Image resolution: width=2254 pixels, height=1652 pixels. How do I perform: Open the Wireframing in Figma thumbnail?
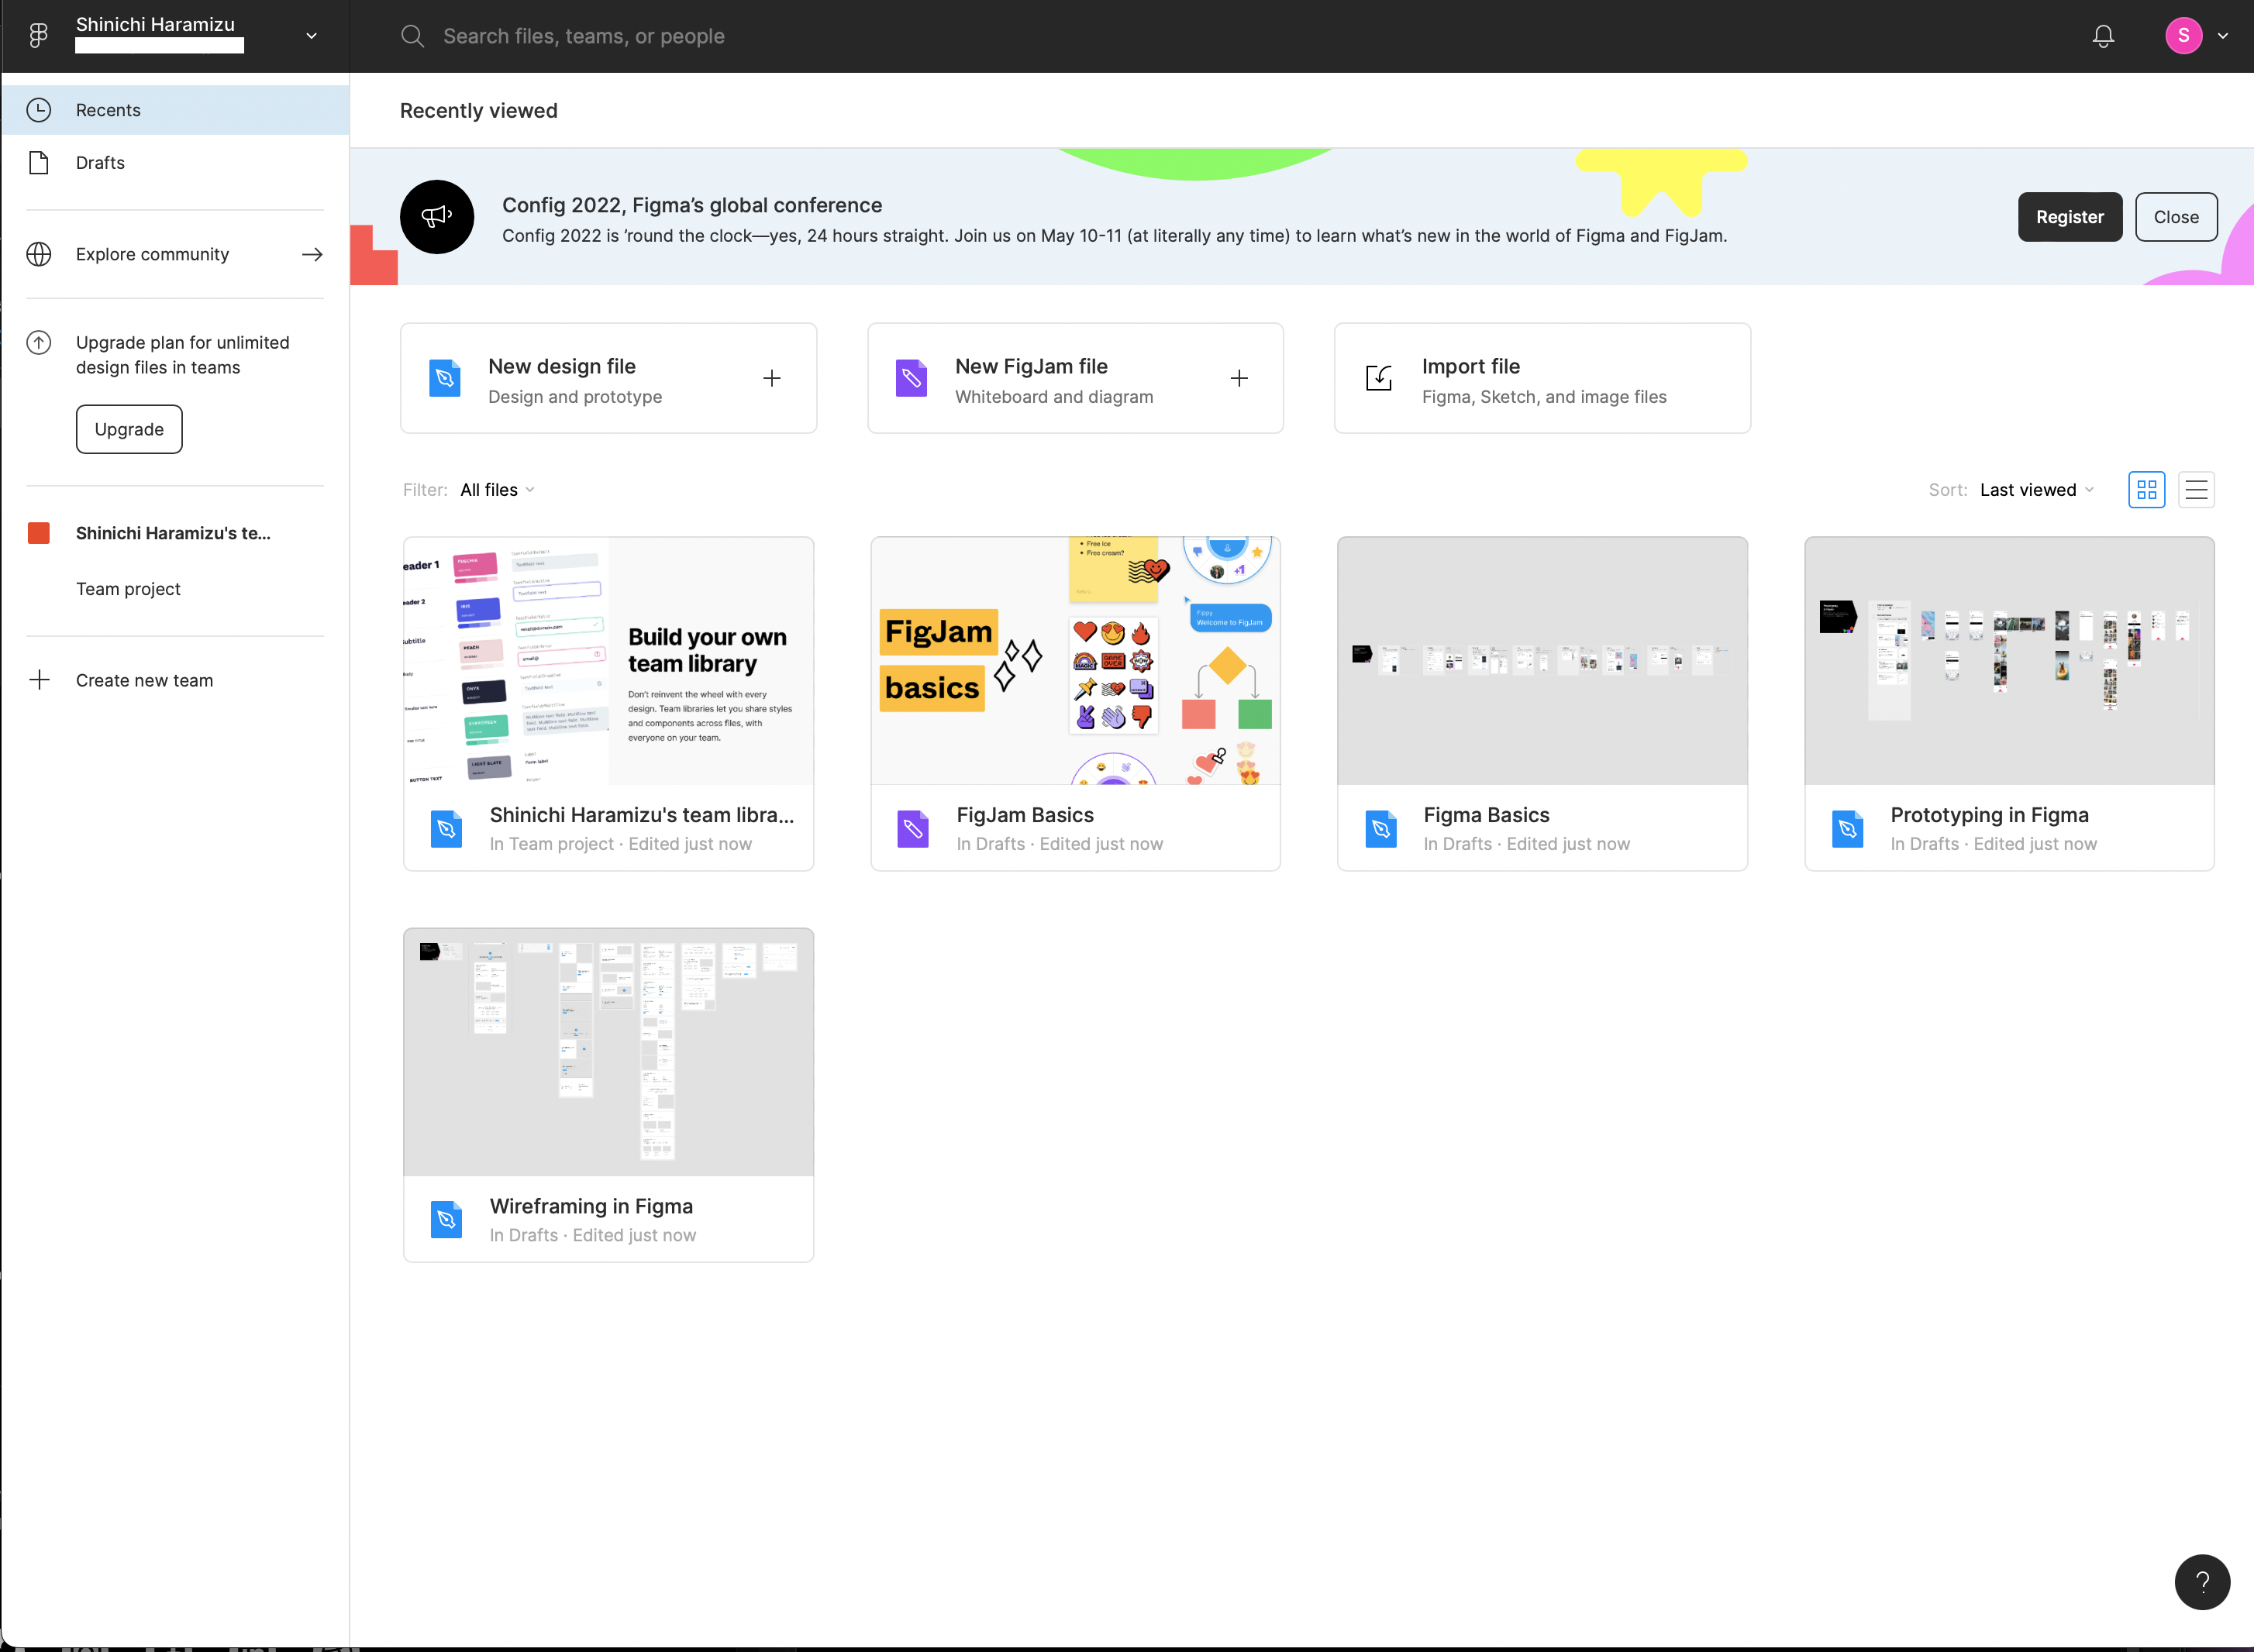(608, 1052)
